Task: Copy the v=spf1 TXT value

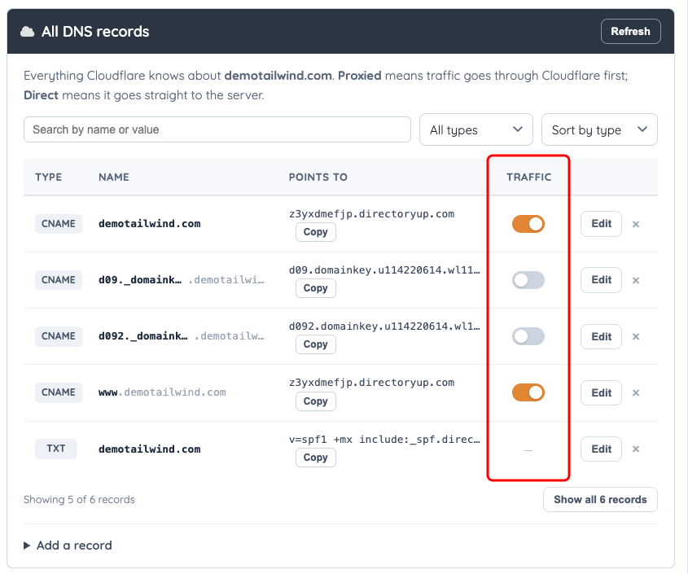Action: (x=315, y=458)
